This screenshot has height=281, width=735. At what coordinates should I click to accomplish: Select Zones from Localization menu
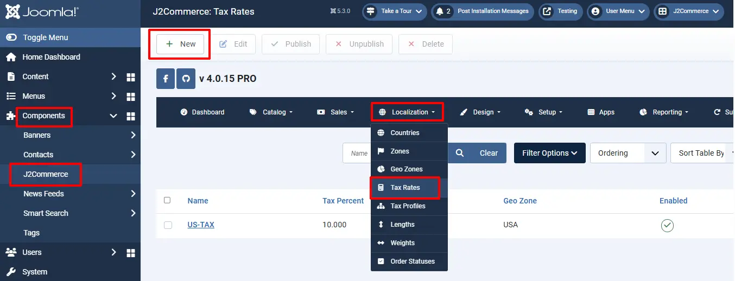pos(409,151)
